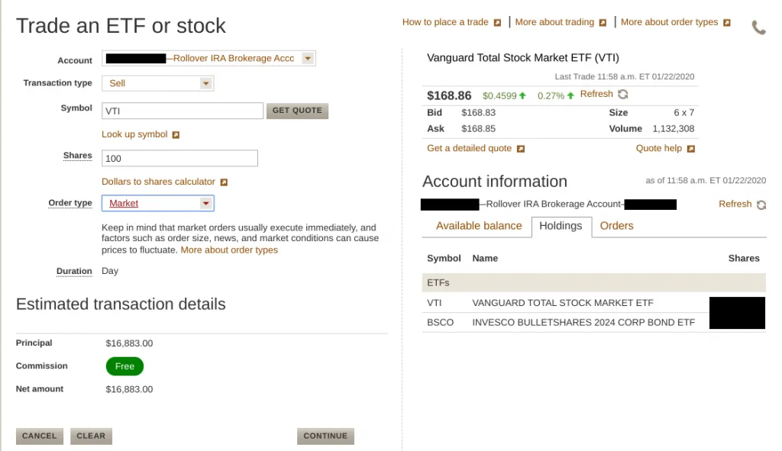Click the popup icon beside Quote help

[693, 148]
